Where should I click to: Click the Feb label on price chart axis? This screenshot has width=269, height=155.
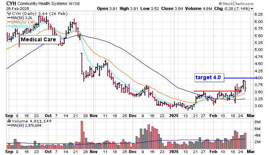click(213, 116)
